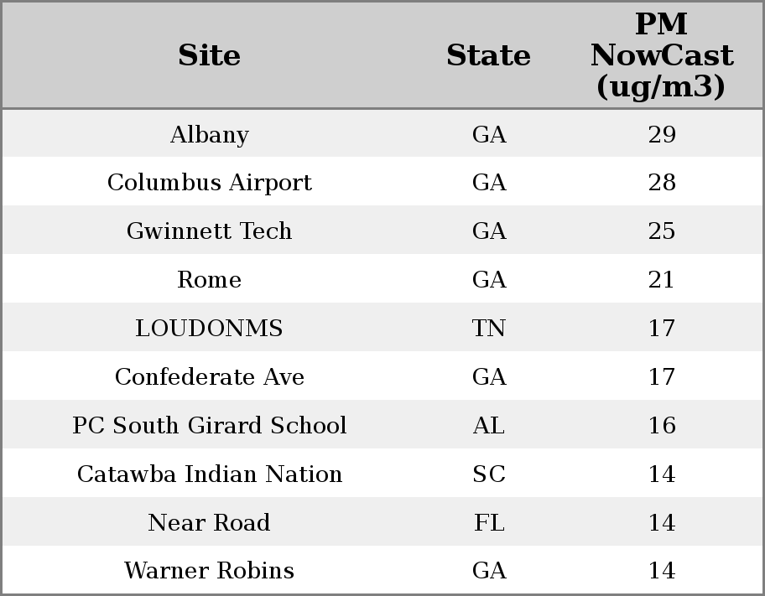Select the Confederate Ave site cell
The image size is (765, 596).
(x=210, y=376)
